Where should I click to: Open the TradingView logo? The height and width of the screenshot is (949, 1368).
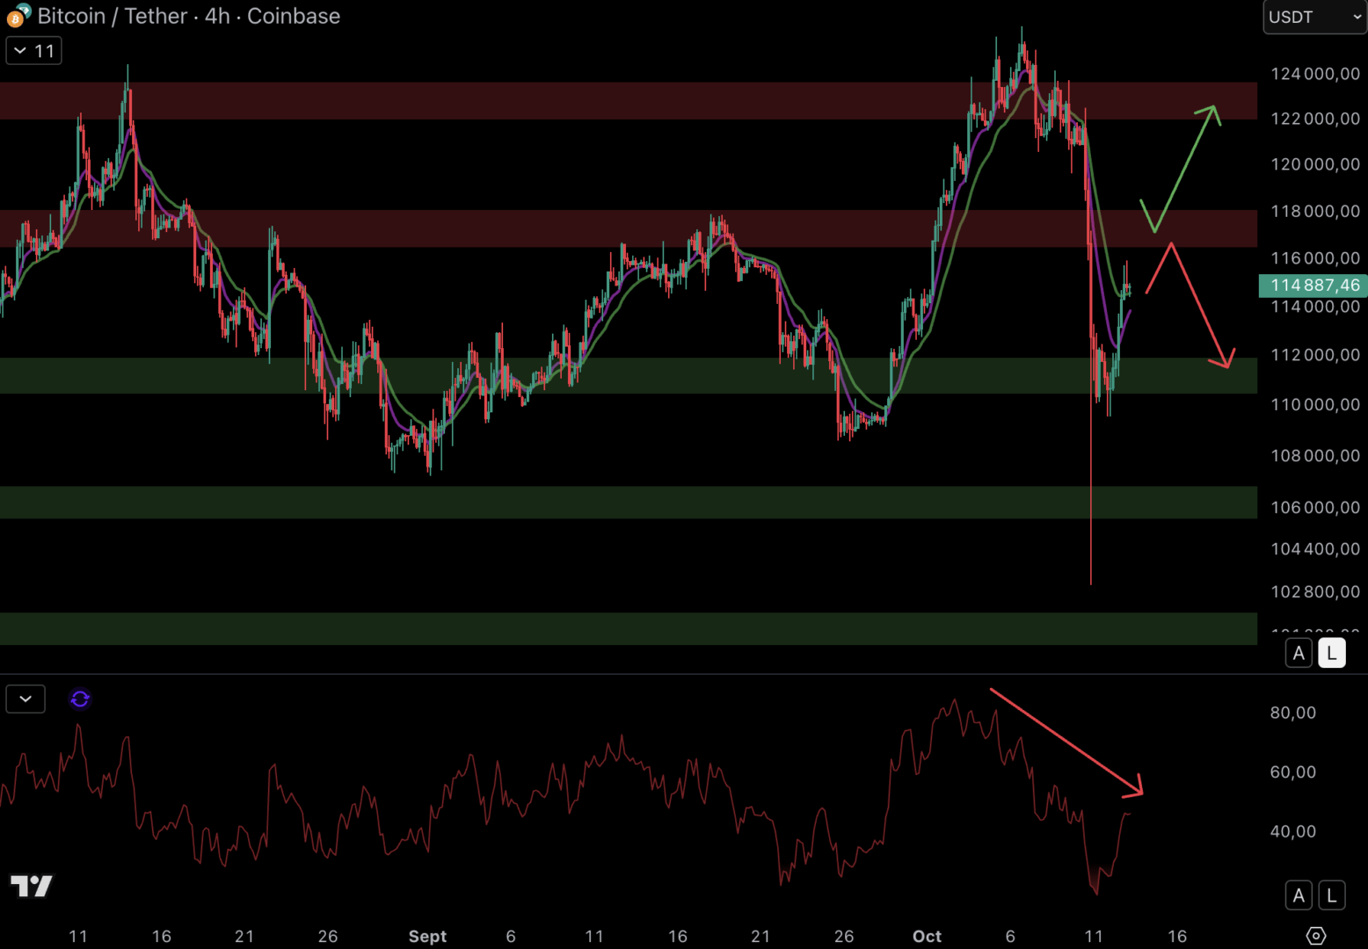click(x=32, y=886)
